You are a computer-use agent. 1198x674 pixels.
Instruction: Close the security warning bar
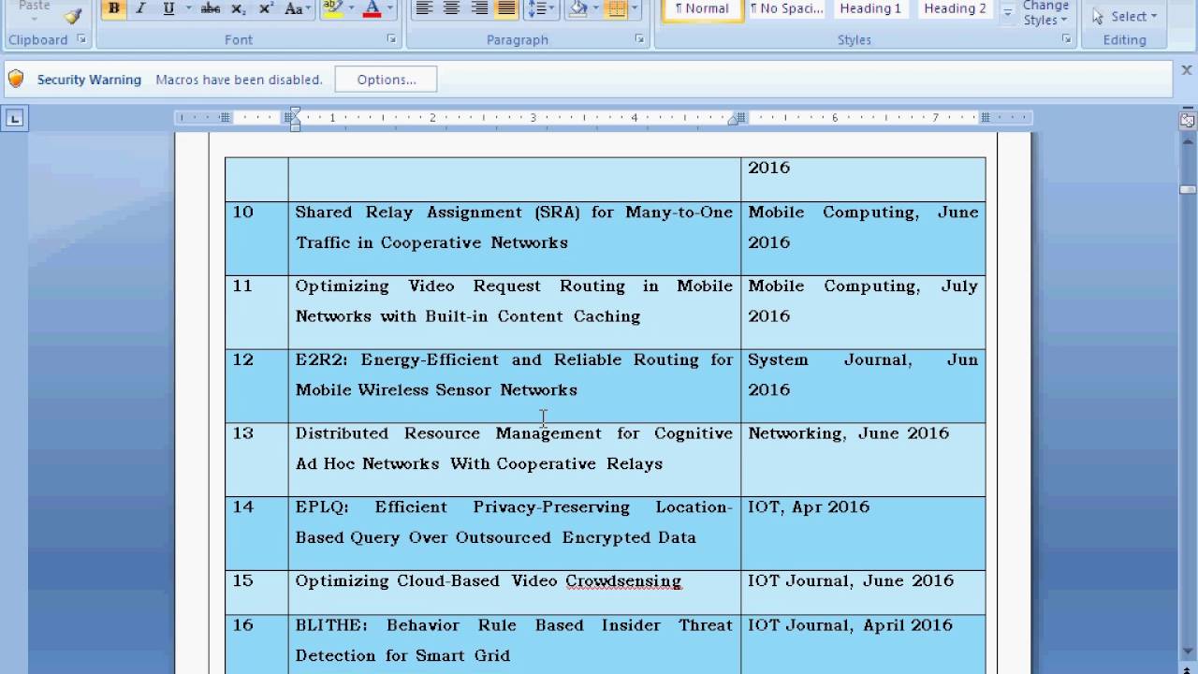click(x=1187, y=70)
